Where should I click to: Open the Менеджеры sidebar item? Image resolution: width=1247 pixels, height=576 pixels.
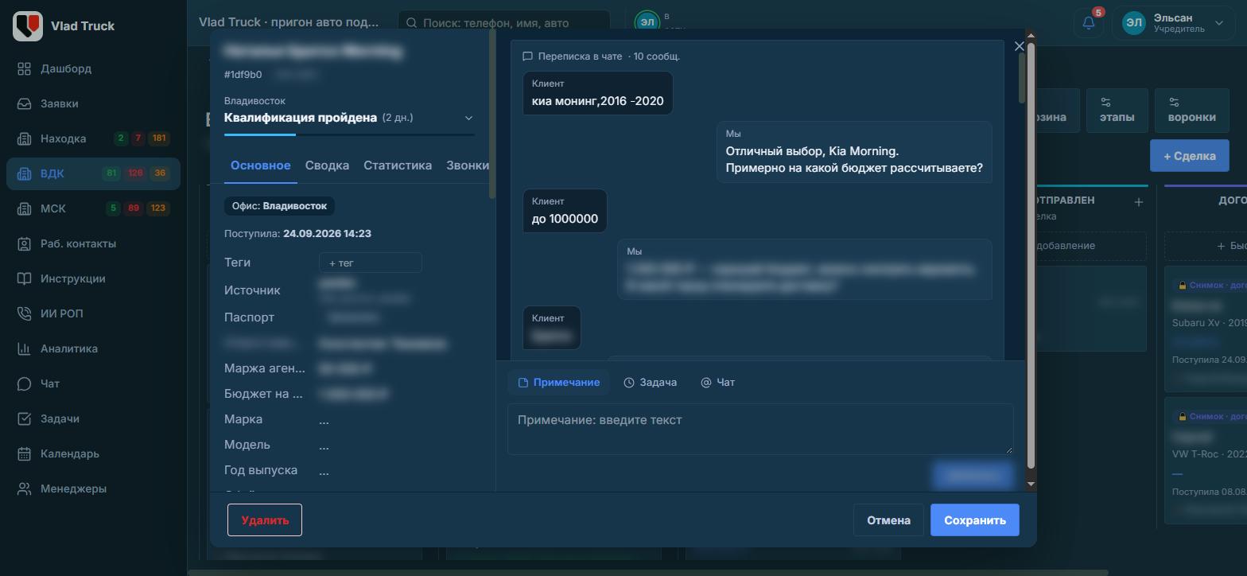[x=93, y=488]
